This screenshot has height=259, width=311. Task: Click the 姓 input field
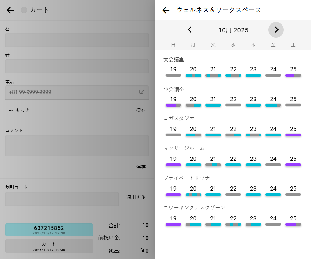[77, 66]
